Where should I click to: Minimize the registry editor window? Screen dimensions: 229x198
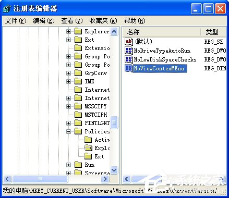tap(196, 9)
